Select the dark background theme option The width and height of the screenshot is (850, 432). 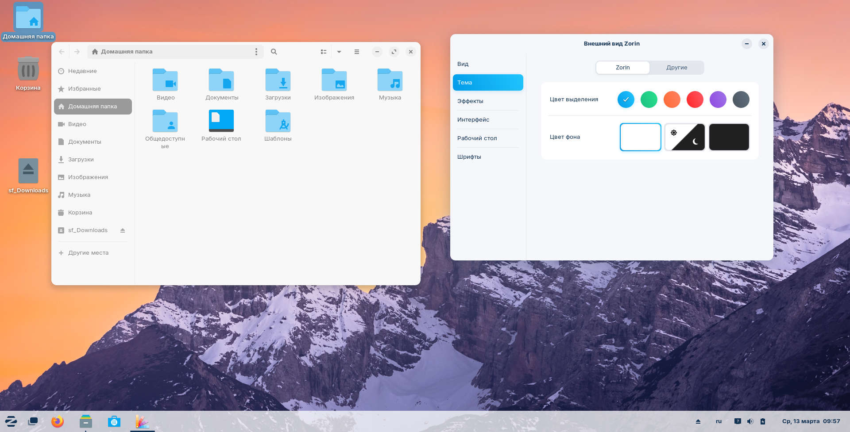pos(729,137)
